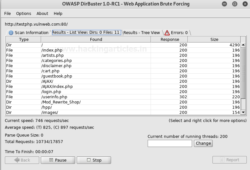Screen dimensions: 250x170
Task: Minimize the DirBuster window
Action: [224, 4]
